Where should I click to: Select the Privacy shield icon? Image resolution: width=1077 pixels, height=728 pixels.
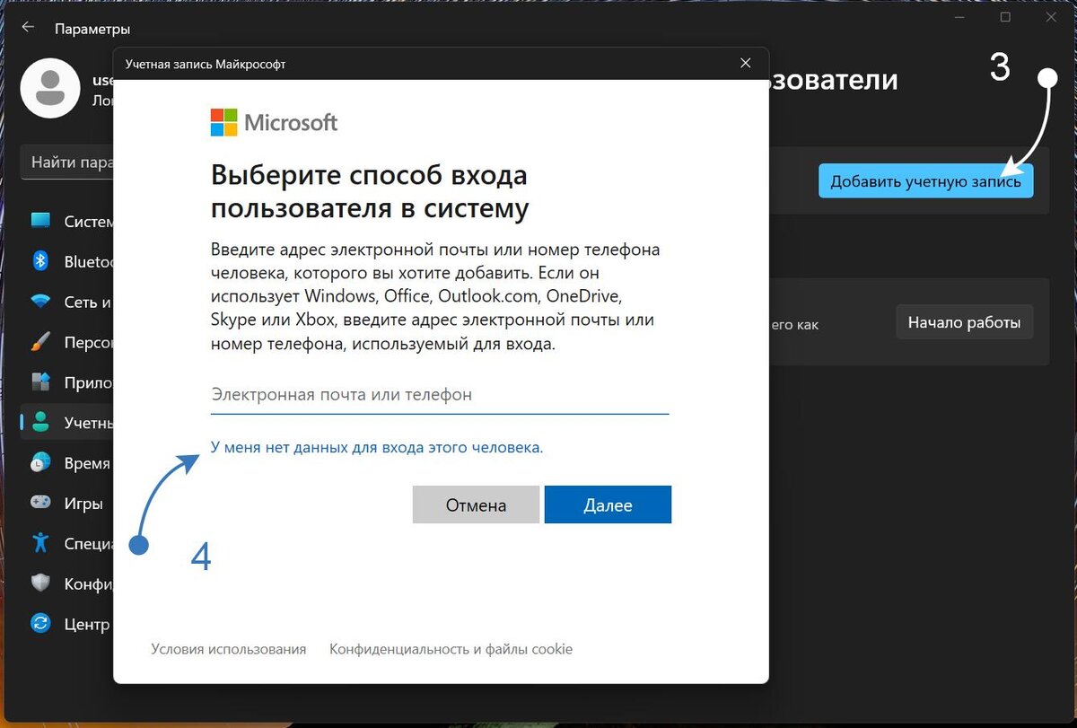[41, 583]
